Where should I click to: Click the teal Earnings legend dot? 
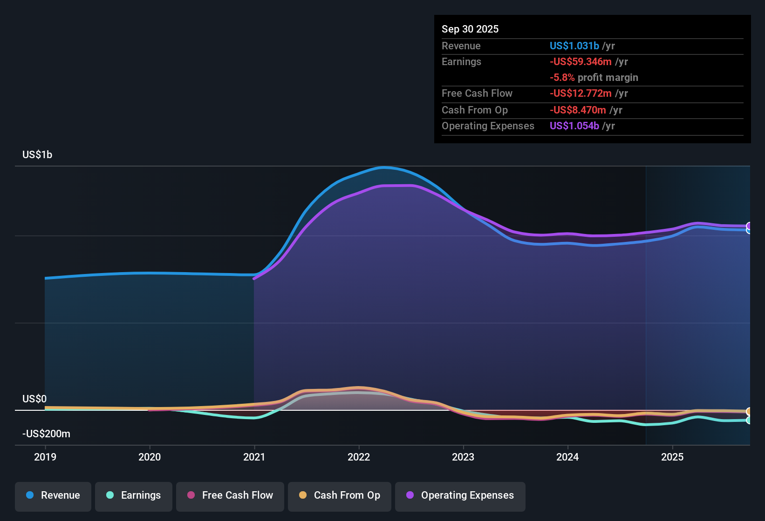tap(109, 496)
